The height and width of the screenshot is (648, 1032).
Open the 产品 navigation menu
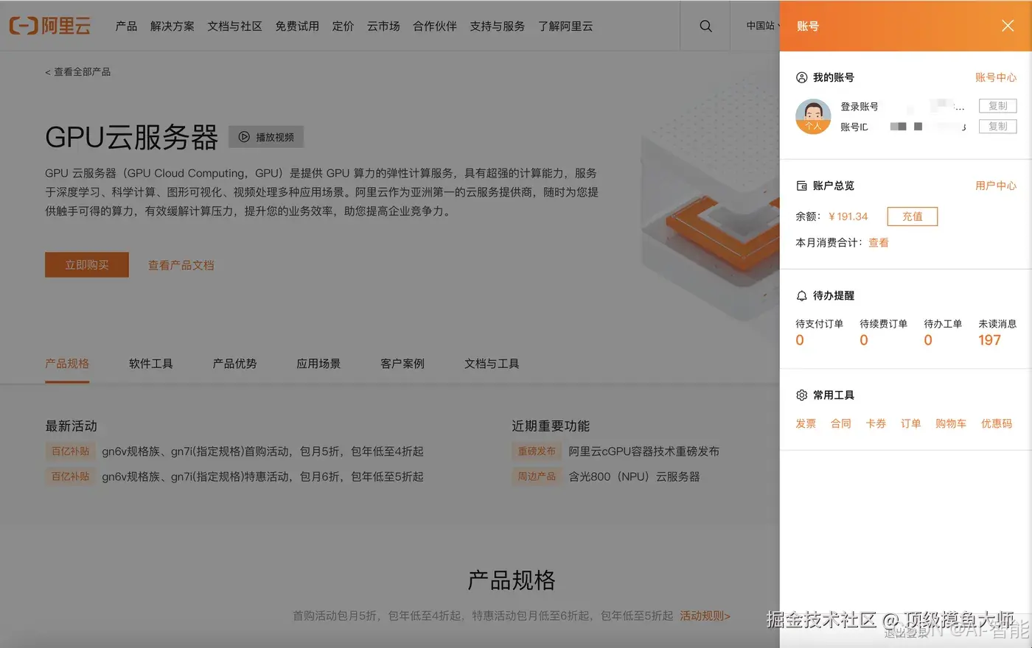[x=126, y=26]
